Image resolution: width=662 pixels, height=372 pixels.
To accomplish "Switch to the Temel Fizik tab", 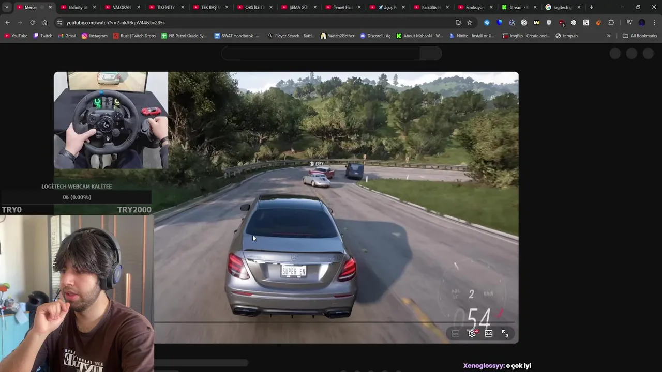I will [x=342, y=7].
